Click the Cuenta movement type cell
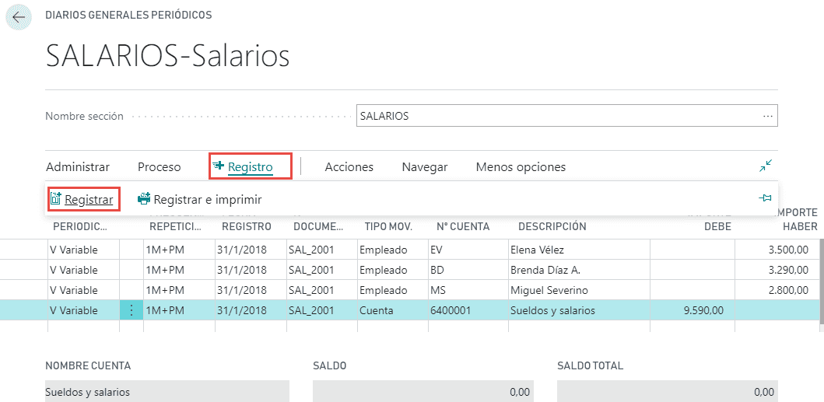 pos(392,310)
